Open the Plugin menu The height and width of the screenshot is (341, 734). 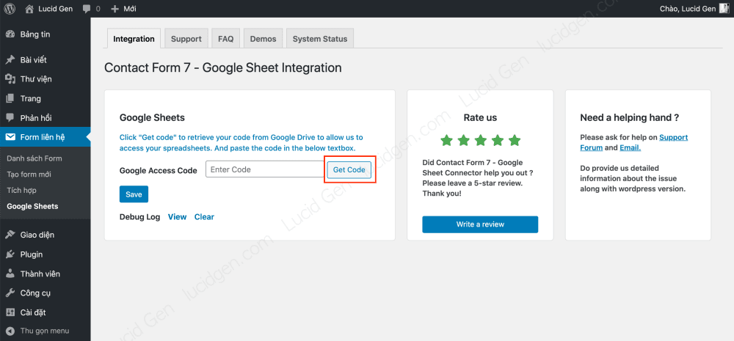click(x=31, y=254)
